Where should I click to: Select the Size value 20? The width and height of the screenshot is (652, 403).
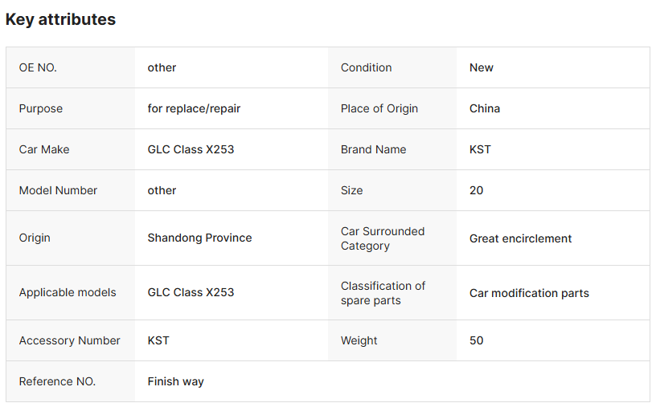pos(477,190)
